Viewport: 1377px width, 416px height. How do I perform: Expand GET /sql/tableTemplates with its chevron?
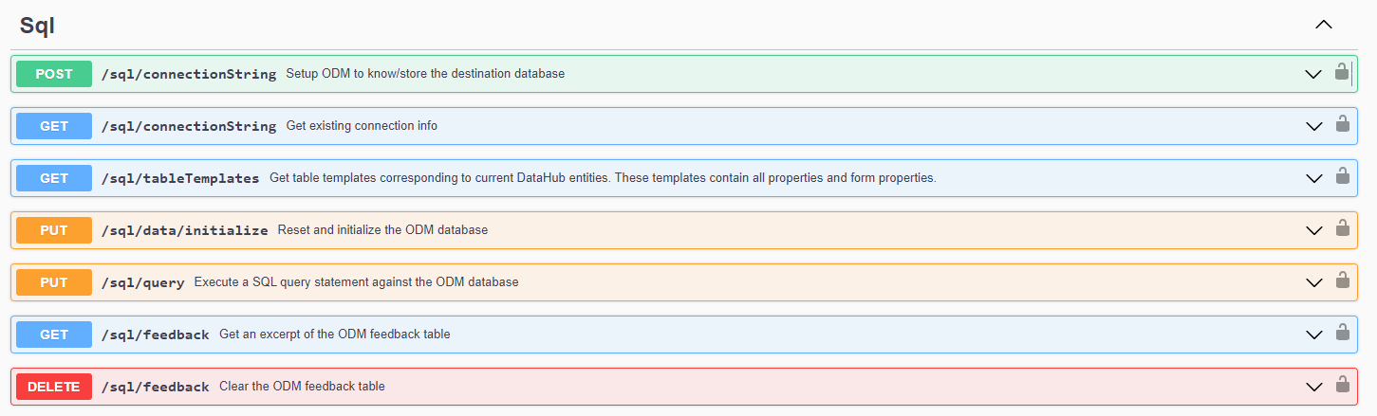[1313, 178]
